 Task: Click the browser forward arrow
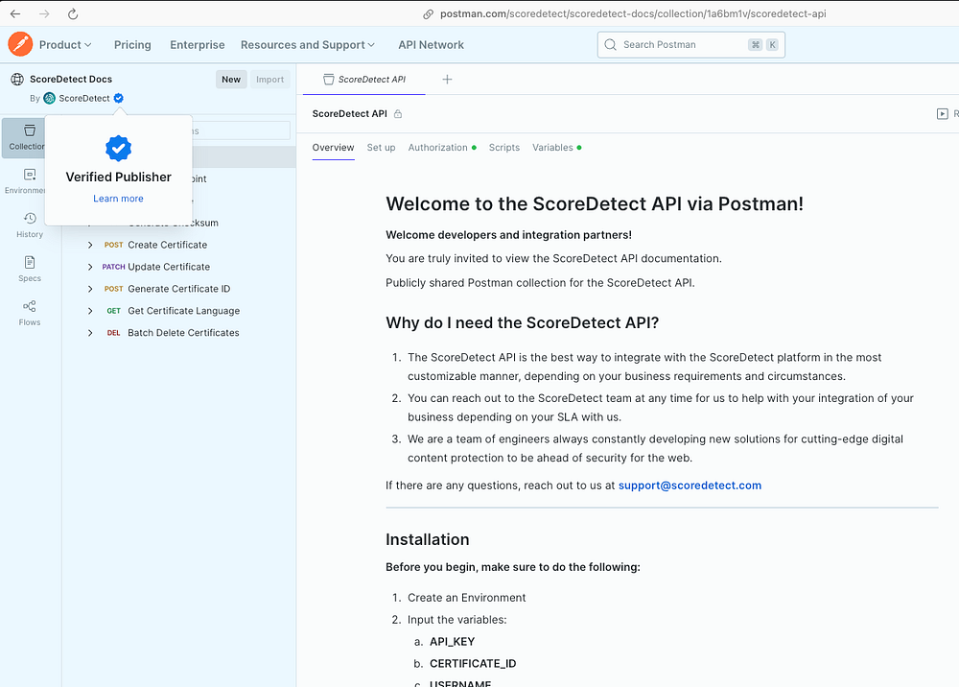pos(44,13)
